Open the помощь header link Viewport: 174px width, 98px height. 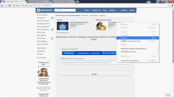(x=124, y=10)
